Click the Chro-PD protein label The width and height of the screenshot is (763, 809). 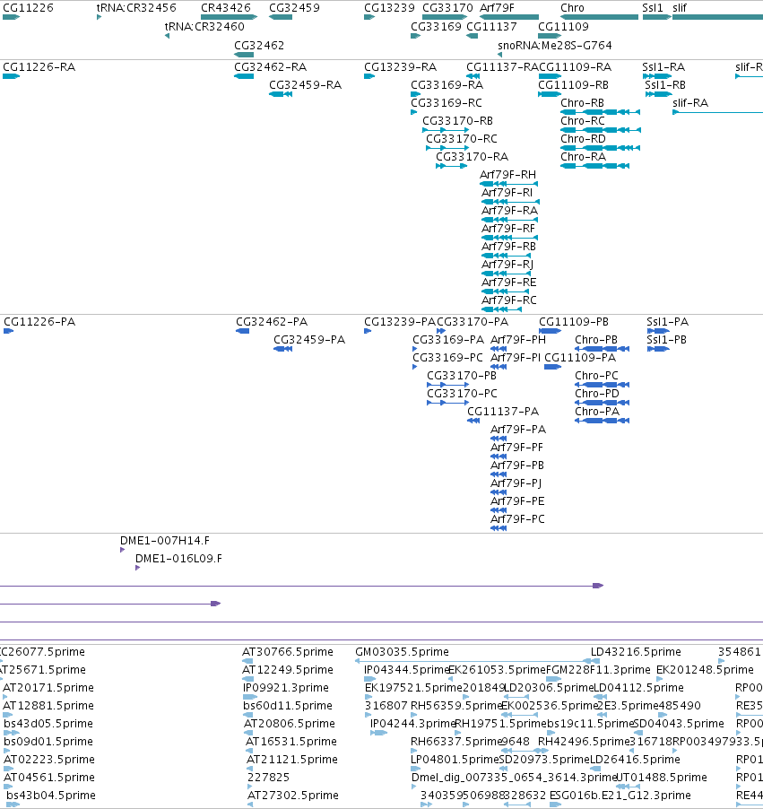click(597, 393)
